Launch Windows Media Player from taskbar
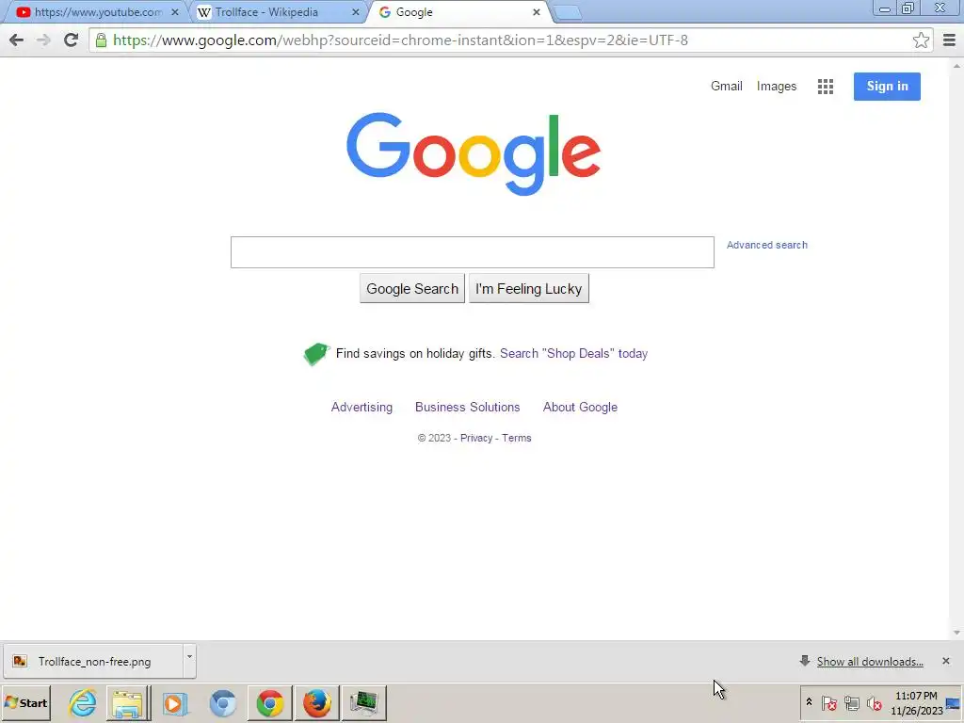 click(x=175, y=702)
